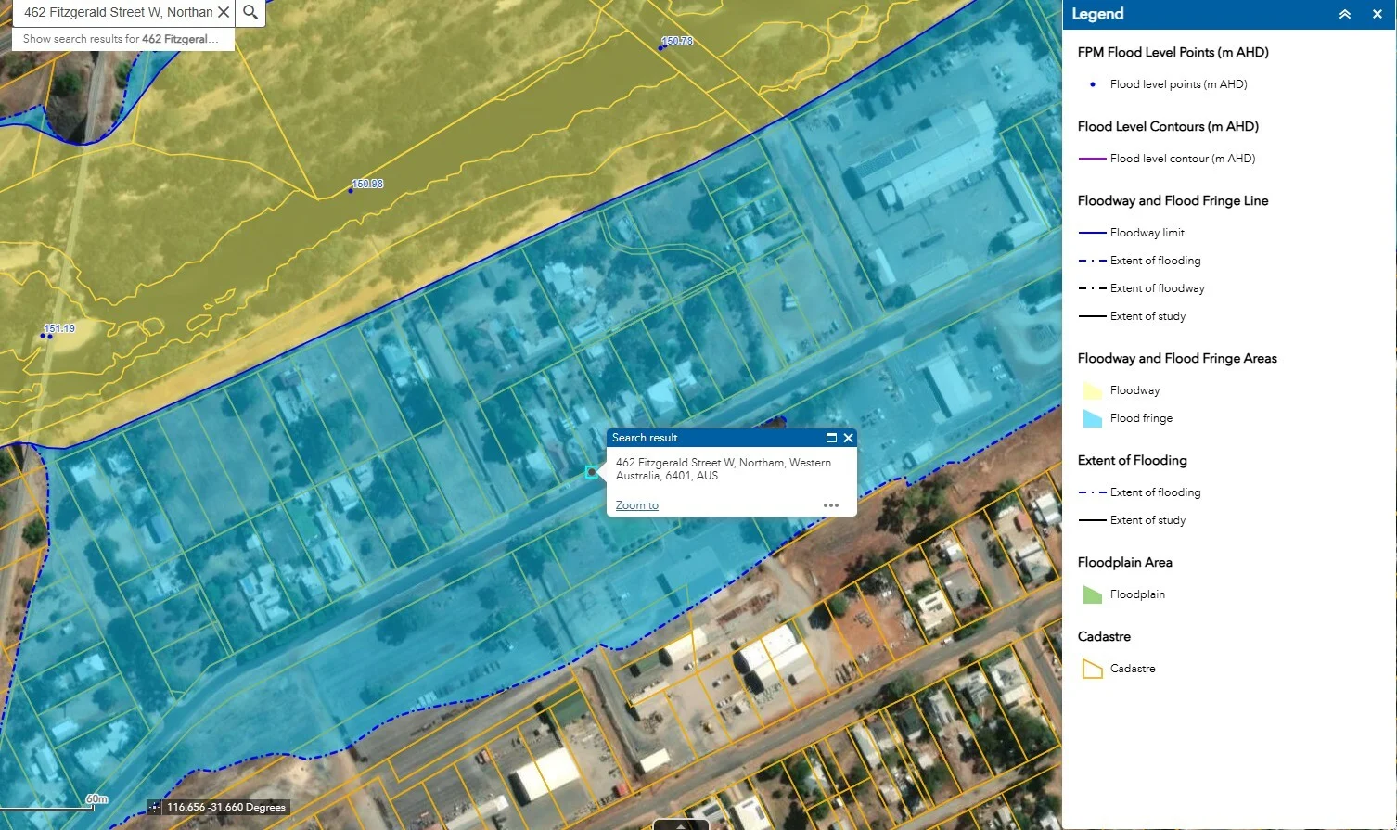The height and width of the screenshot is (830, 1397).
Task: Click the coordinates readout in degrees
Action: (x=226, y=808)
